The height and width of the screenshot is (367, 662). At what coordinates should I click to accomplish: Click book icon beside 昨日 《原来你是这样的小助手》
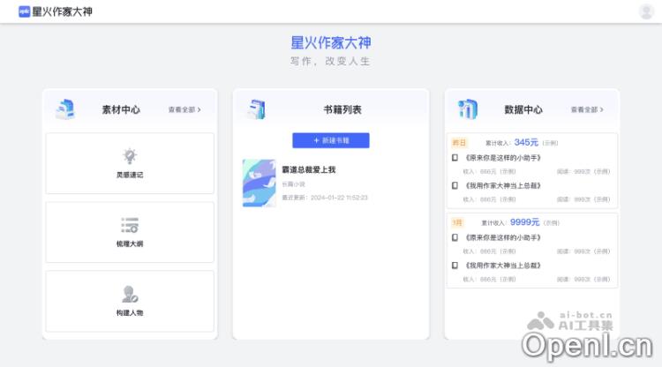pyautogui.click(x=455, y=158)
